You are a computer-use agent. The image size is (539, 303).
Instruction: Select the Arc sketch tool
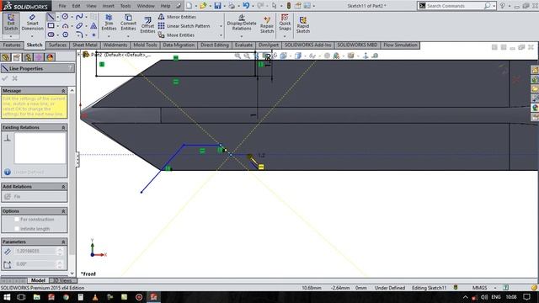point(65,26)
